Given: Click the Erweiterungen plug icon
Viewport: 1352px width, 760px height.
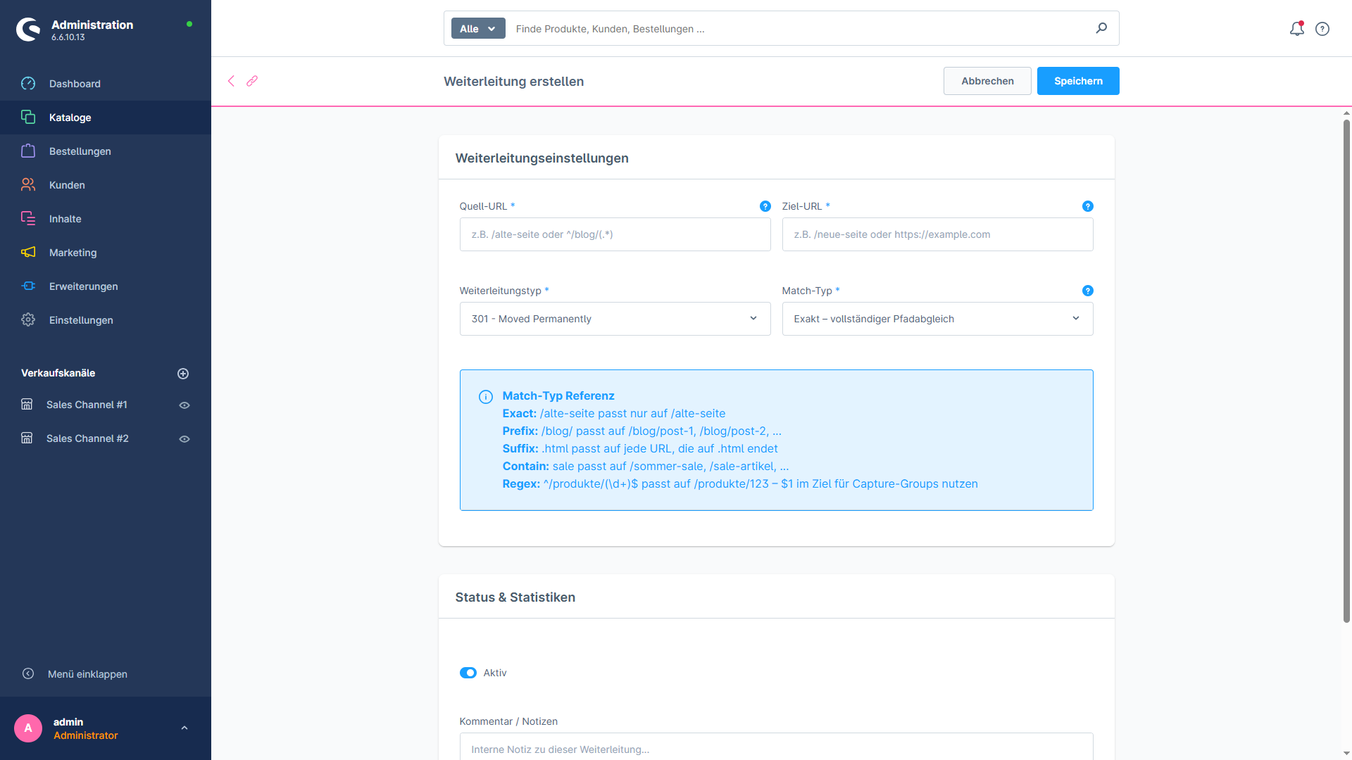Looking at the screenshot, I should click(28, 286).
